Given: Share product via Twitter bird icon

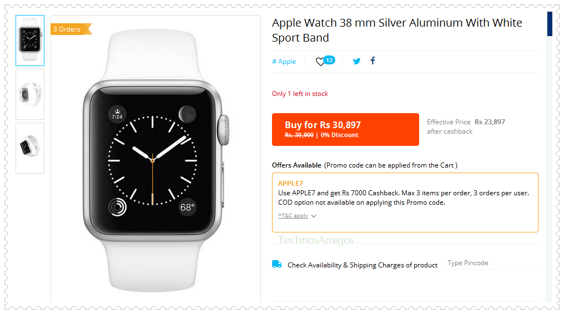Looking at the screenshot, I should tap(356, 61).
